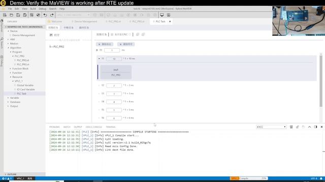The width and height of the screenshot is (325, 182).
Task: Select the T6 task row bullet
Action: 99,118
